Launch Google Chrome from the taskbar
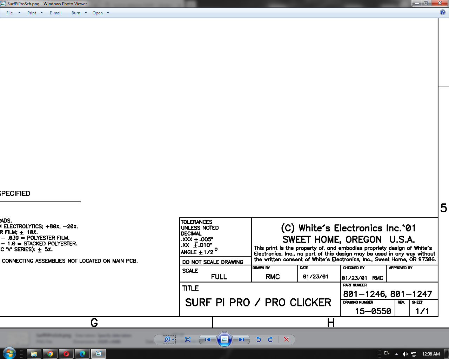449x359 pixels. pos(50,354)
